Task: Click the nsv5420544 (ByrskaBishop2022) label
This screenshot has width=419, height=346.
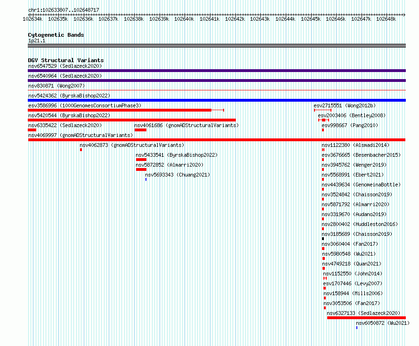Action: (x=69, y=115)
